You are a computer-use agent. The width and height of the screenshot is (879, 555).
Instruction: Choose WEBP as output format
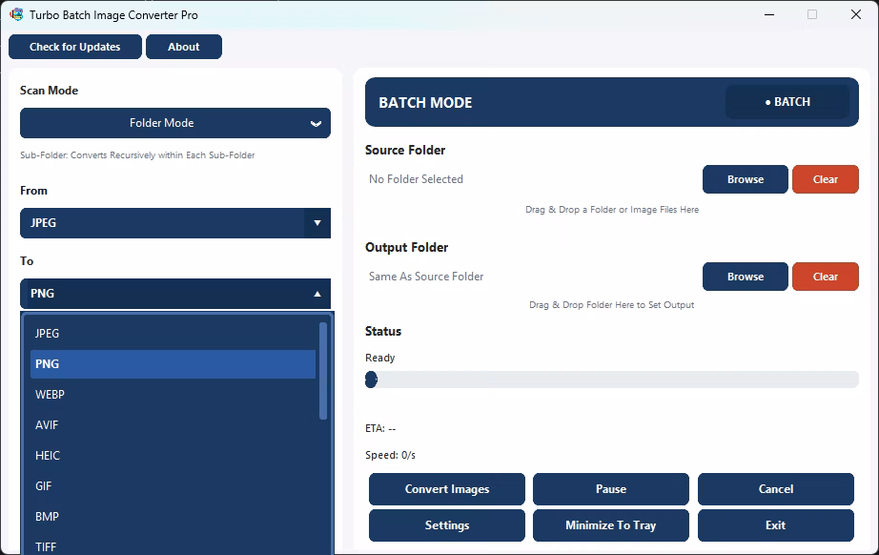[x=173, y=395]
